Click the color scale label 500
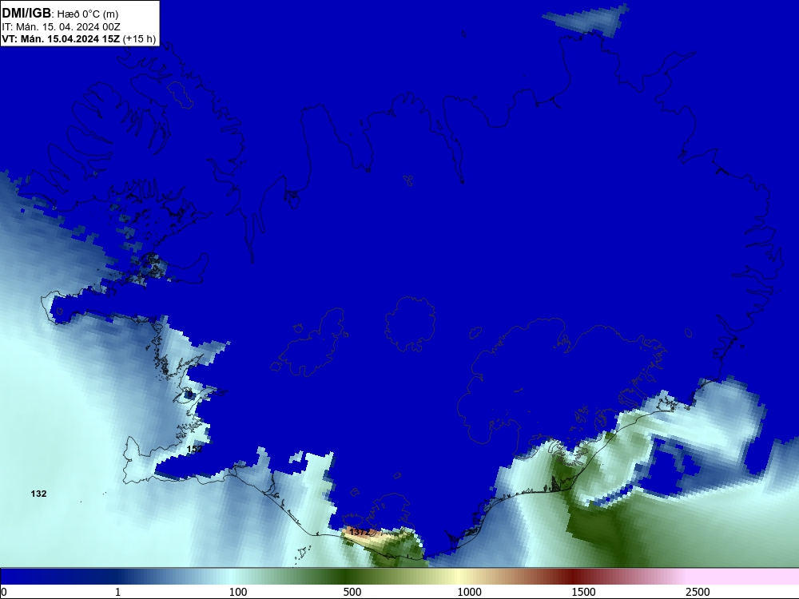 point(352,592)
